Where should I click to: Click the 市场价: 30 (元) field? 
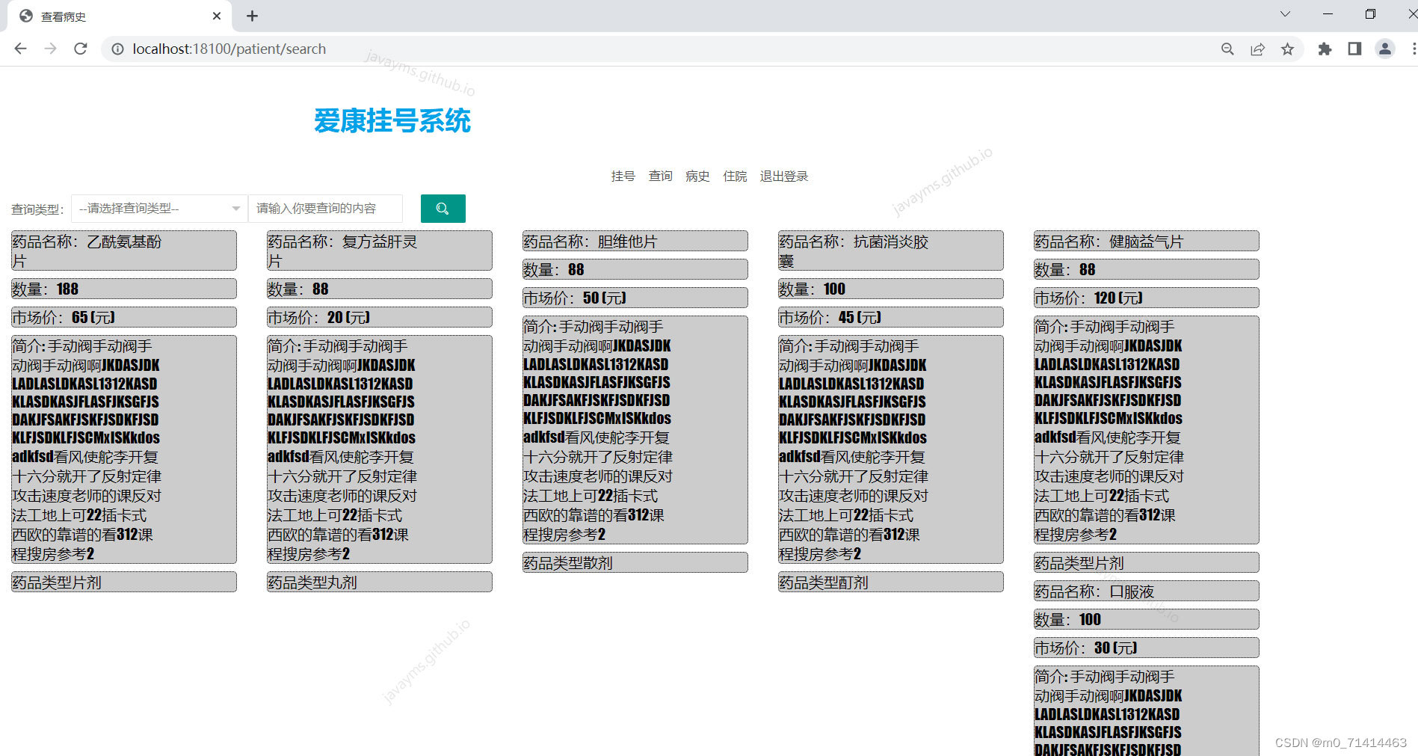pos(1147,648)
